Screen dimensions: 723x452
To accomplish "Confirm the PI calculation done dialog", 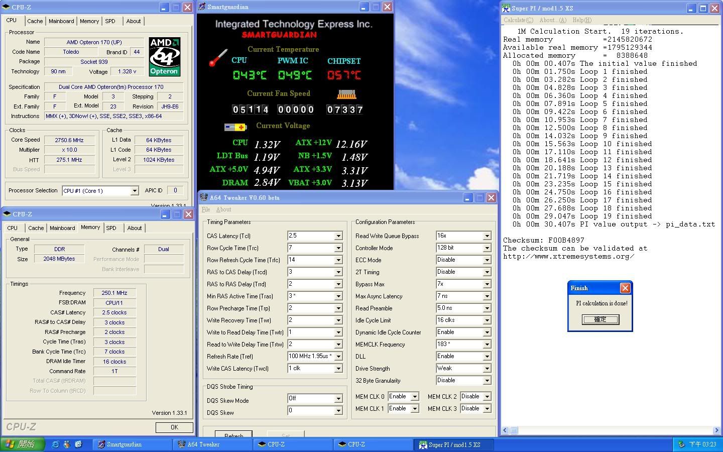I will click(x=600, y=319).
